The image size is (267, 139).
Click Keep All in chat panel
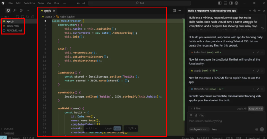pos(256,109)
